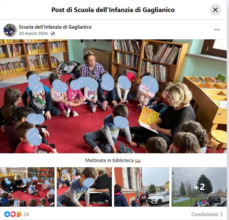Open second thumbnail of boy with book
Image resolution: width=229 pixels, height=220 pixels.
pyautogui.click(x=84, y=187)
